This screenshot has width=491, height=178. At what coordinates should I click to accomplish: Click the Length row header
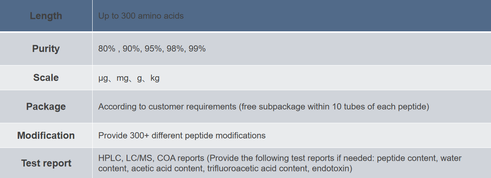click(x=46, y=16)
